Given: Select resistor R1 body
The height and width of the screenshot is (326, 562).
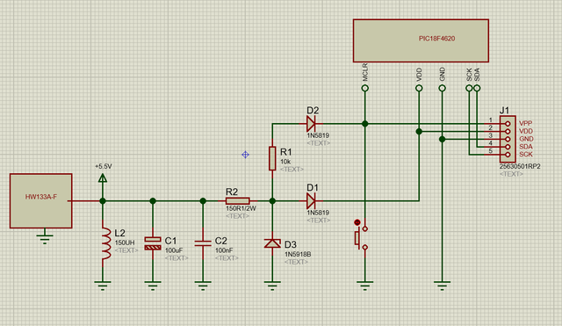Looking at the screenshot, I should [272, 158].
